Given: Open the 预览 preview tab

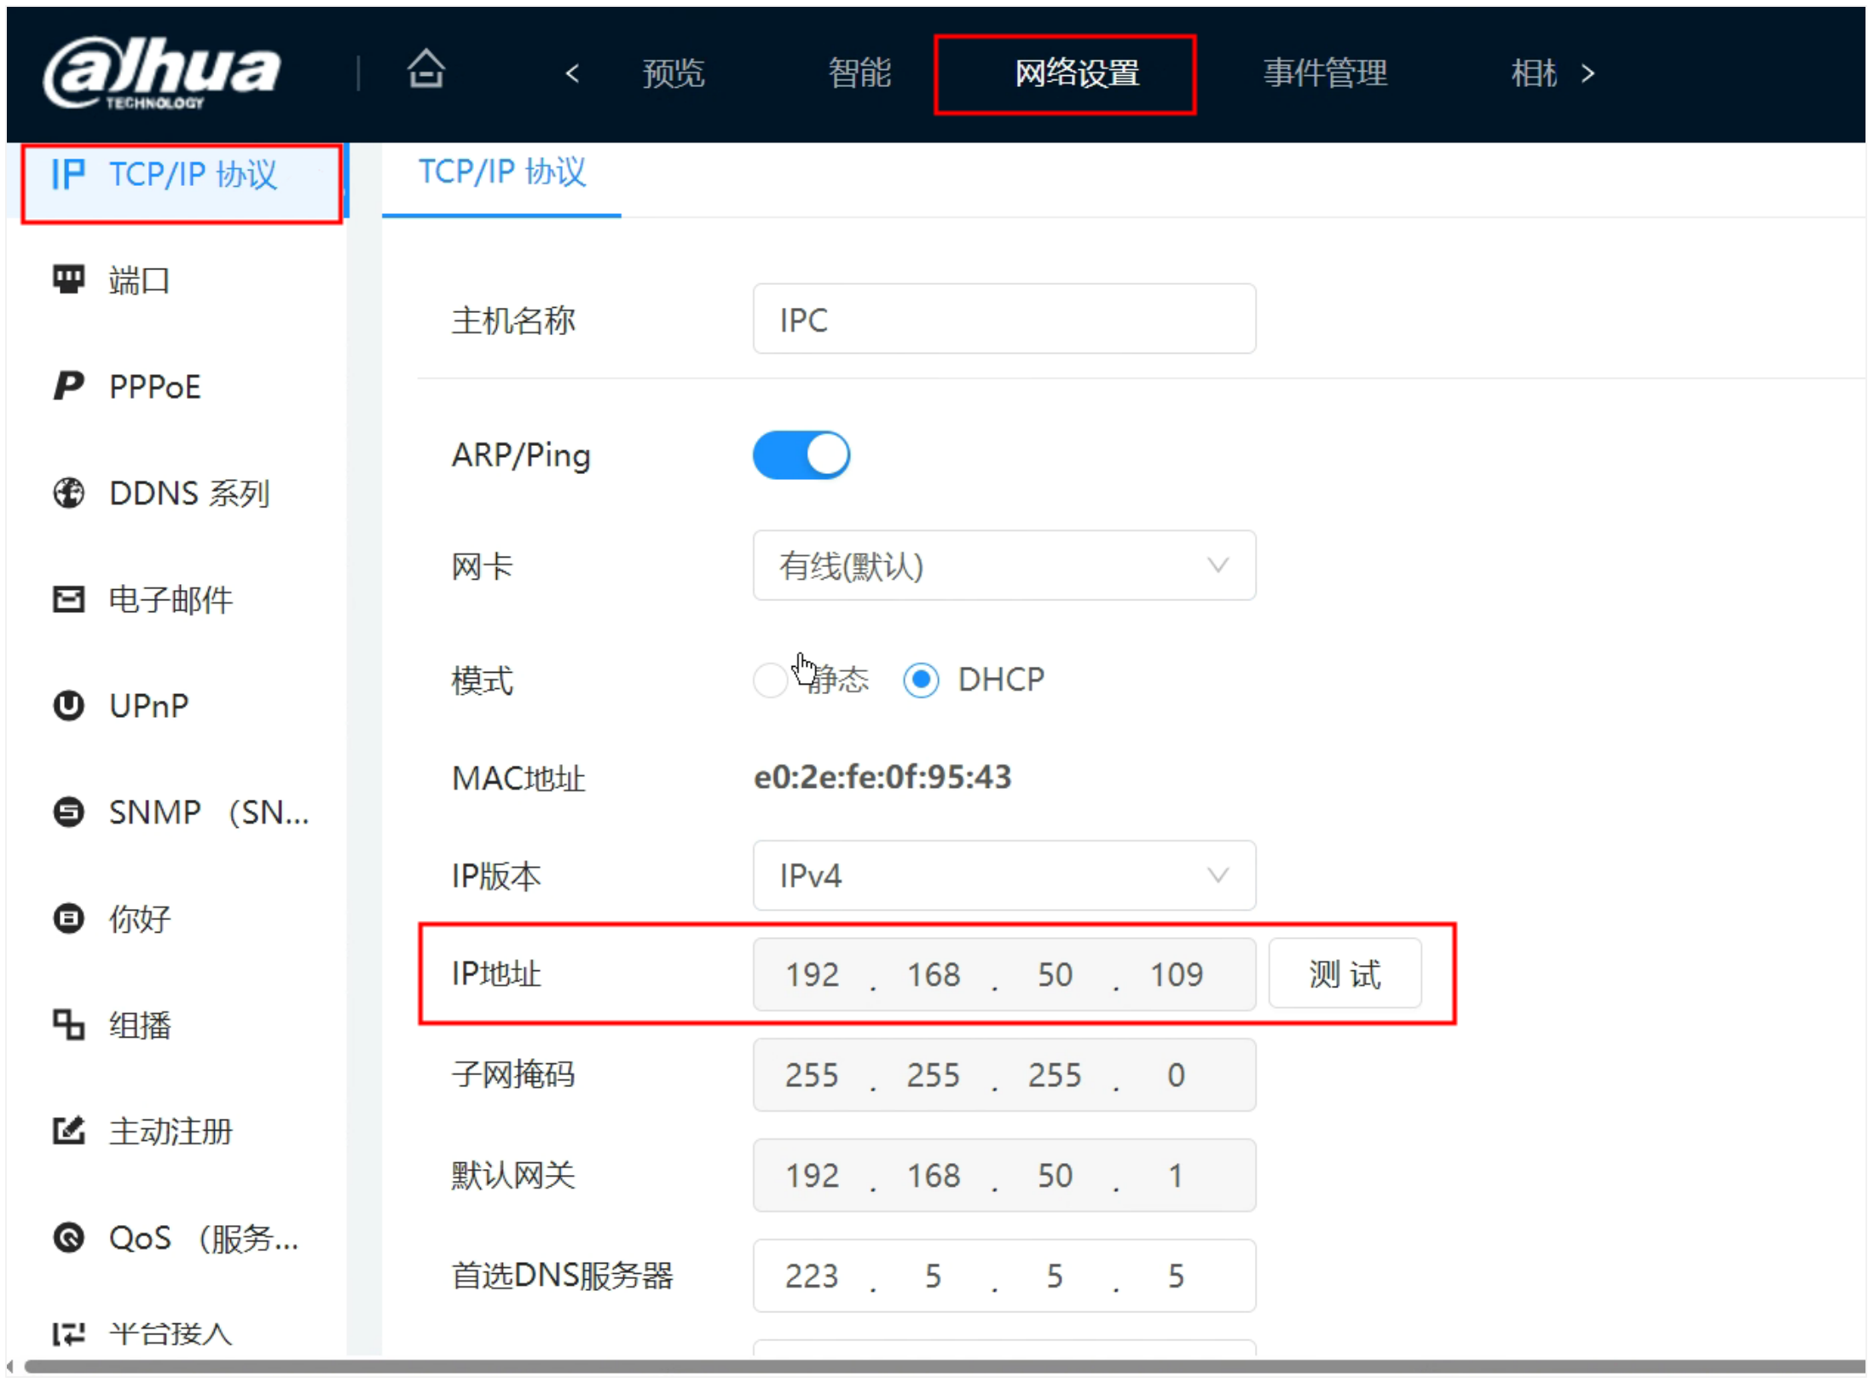Looking at the screenshot, I should (673, 73).
